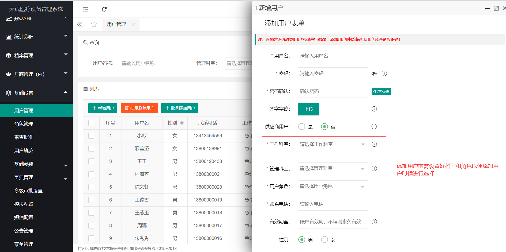This screenshot has width=506, height=252.
Task: Click the 王燕玉 user name cell
Action: [142, 213]
